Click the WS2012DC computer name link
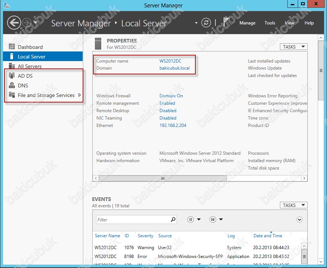Viewport: 327px width, 268px height. [171, 61]
